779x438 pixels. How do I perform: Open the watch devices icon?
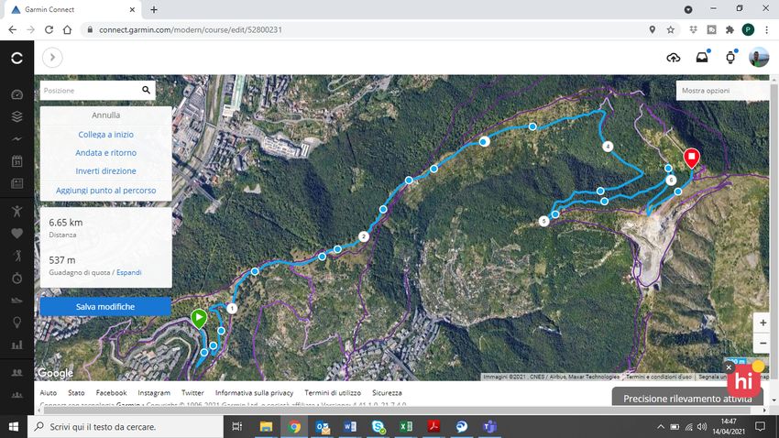[730, 58]
